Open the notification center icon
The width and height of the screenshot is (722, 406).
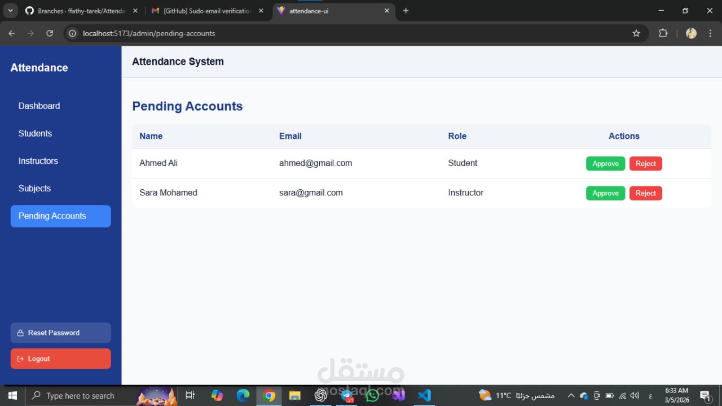click(705, 396)
